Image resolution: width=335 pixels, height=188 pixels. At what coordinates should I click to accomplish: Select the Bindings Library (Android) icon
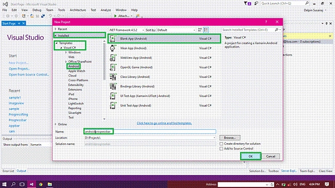[x=113, y=87]
